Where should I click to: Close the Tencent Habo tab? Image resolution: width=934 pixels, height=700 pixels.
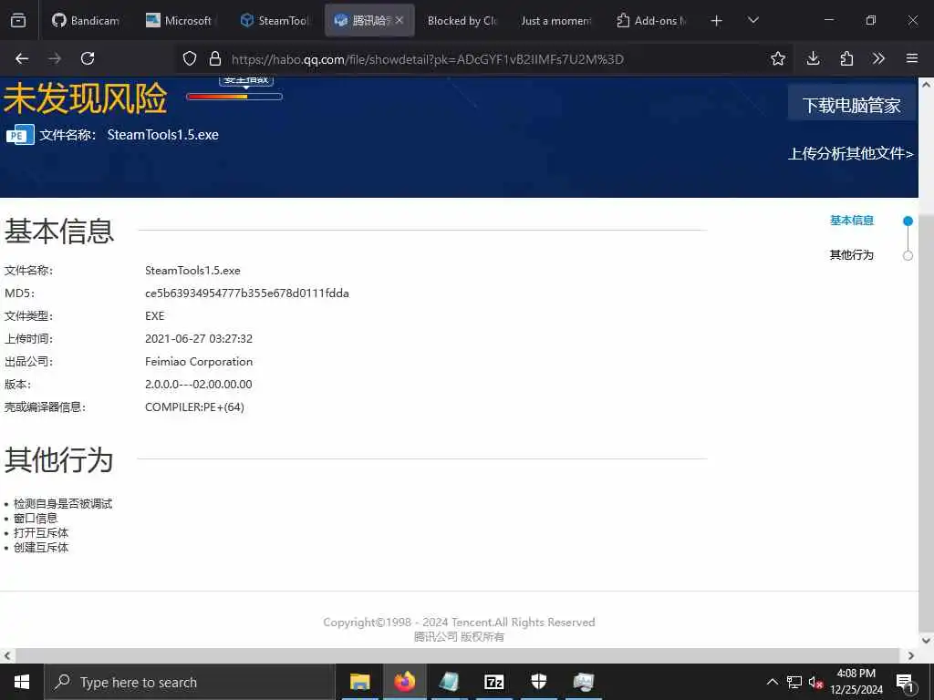[x=400, y=20]
